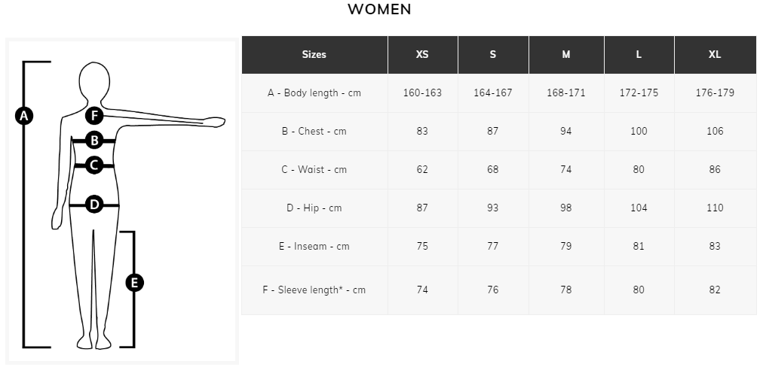Click the woman body outline figure's head
This screenshot has width=763, height=370.
94,80
